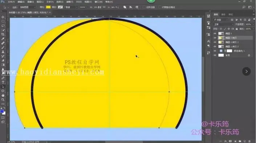Select the Elliptical Marquee tool
256x143 pixels.
point(3,21)
